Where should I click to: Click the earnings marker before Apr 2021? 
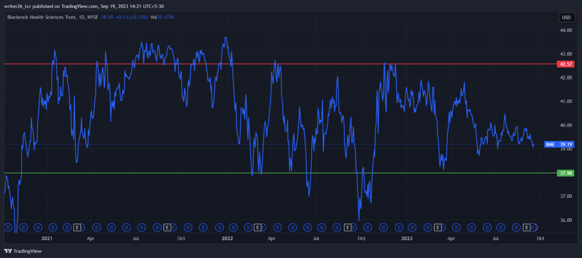pos(77,227)
